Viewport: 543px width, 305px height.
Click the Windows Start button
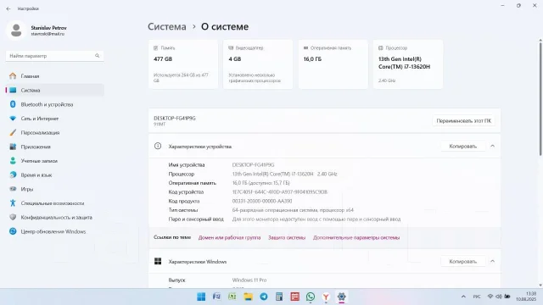[201, 297]
